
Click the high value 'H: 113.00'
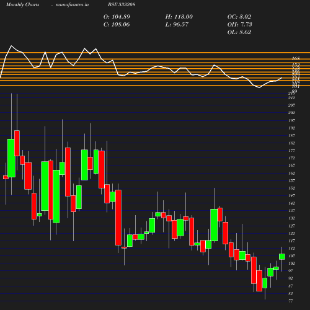(179, 17)
